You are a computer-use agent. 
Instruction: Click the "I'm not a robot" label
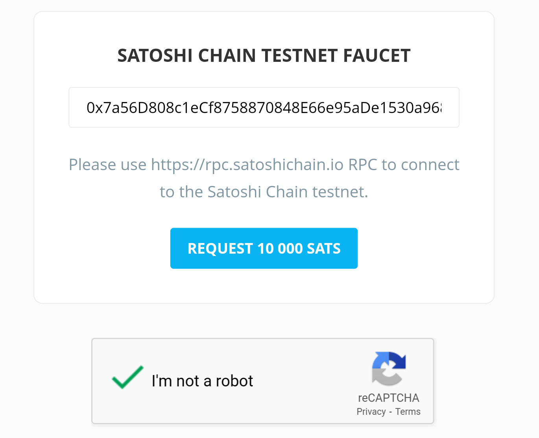202,381
